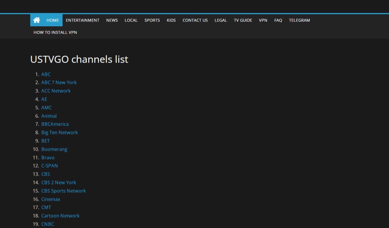Screen dimensions: 389x228
Task: Select the VPN menu item
Action: click(263, 20)
